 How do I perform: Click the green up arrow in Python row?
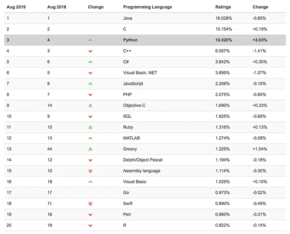coord(90,40)
